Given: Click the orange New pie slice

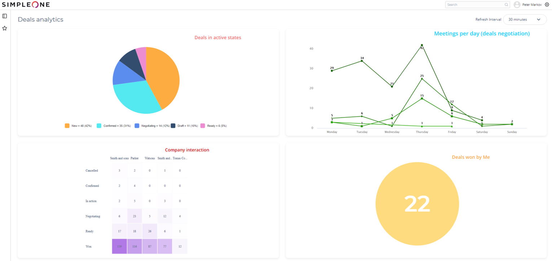Looking at the screenshot, I should (x=162, y=76).
